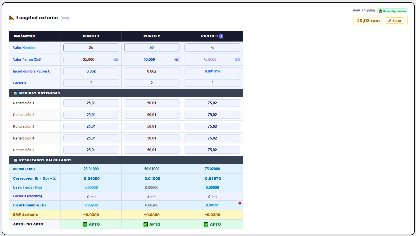Click the Media value 50.01000
Screen dimensions: 416x236
[152, 169]
